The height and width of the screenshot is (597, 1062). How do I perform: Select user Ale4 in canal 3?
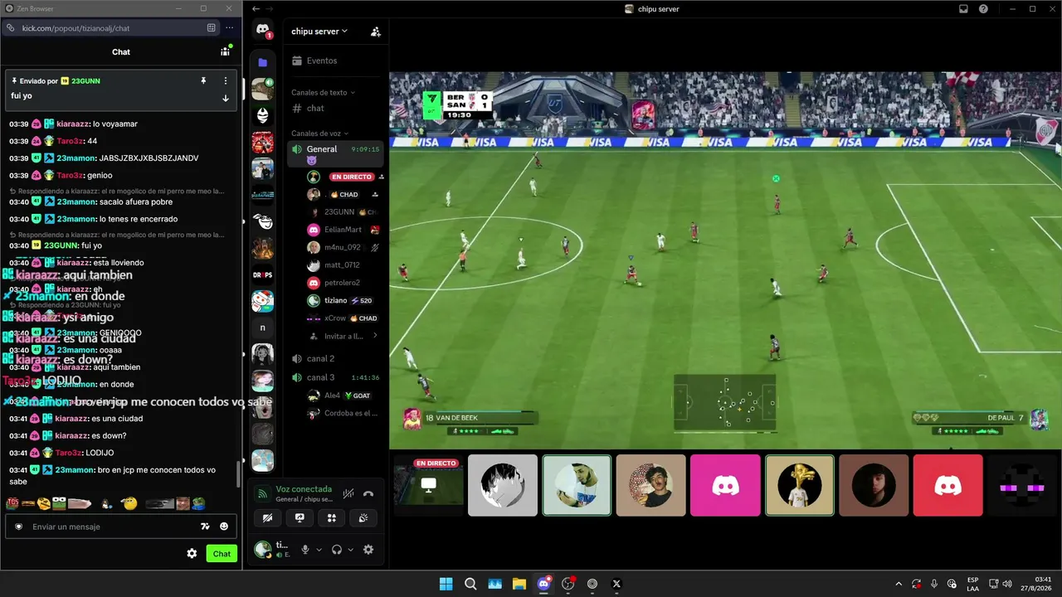click(x=343, y=396)
